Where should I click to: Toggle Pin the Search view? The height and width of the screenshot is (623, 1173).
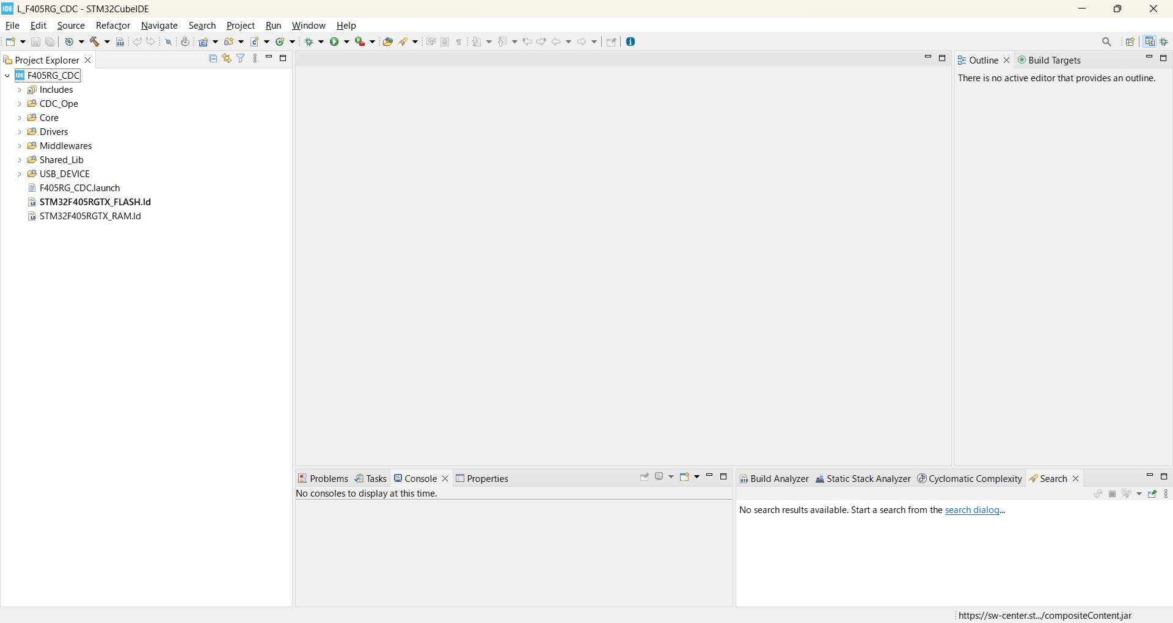1153,494
